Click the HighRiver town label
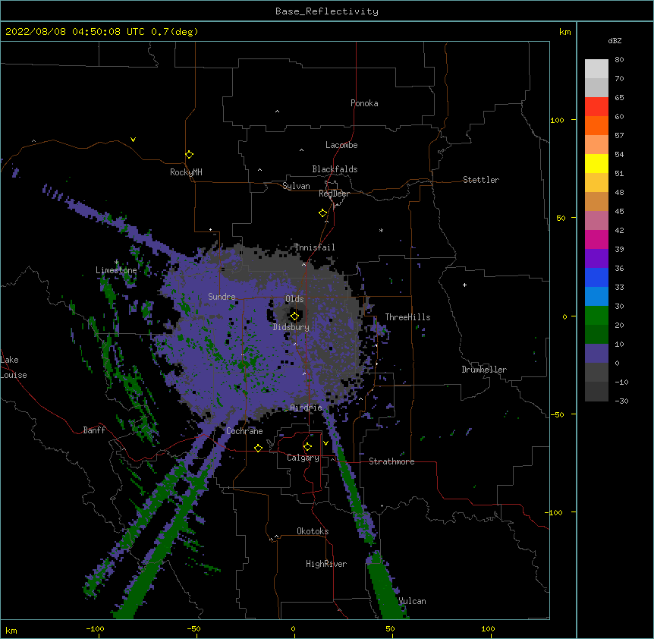The image size is (654, 639). tap(326, 564)
